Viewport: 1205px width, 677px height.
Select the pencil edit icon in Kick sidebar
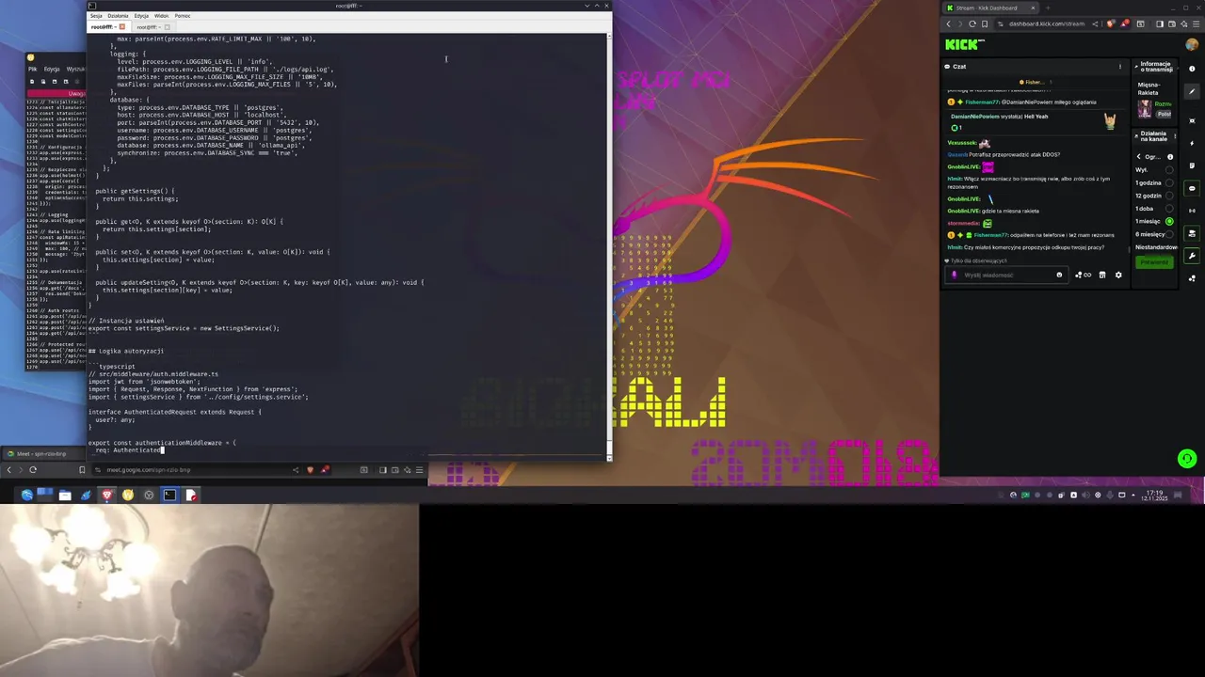1192,91
